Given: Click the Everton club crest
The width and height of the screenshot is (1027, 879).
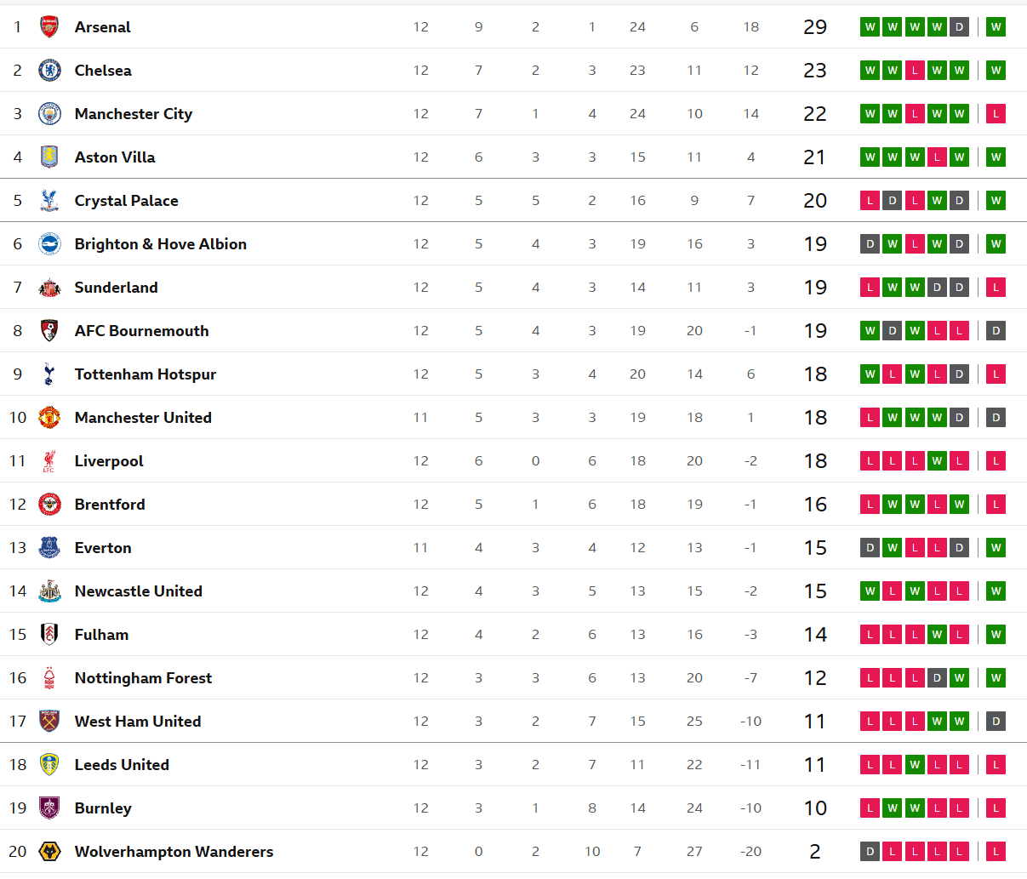Looking at the screenshot, I should [x=49, y=548].
